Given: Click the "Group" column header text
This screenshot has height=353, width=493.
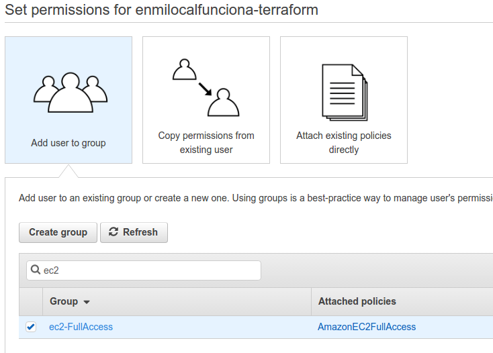Looking at the screenshot, I should pos(64,301).
